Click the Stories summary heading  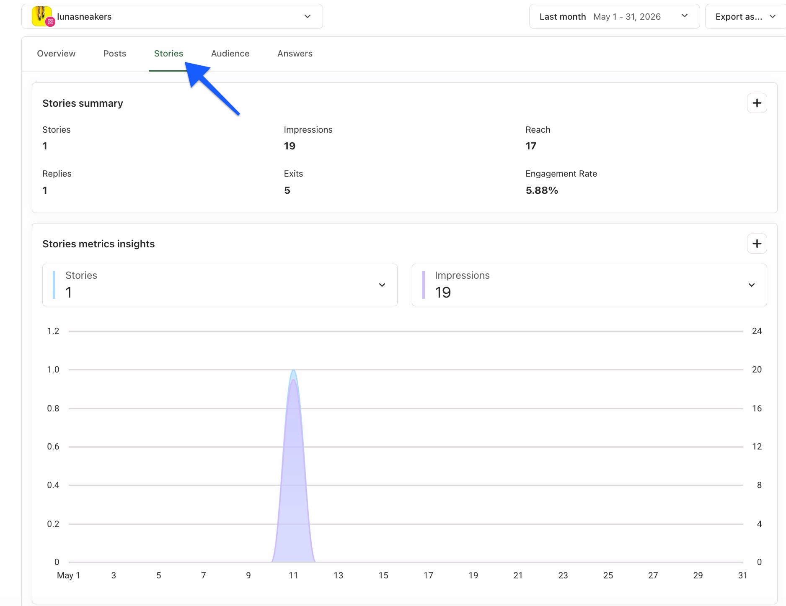pos(83,103)
